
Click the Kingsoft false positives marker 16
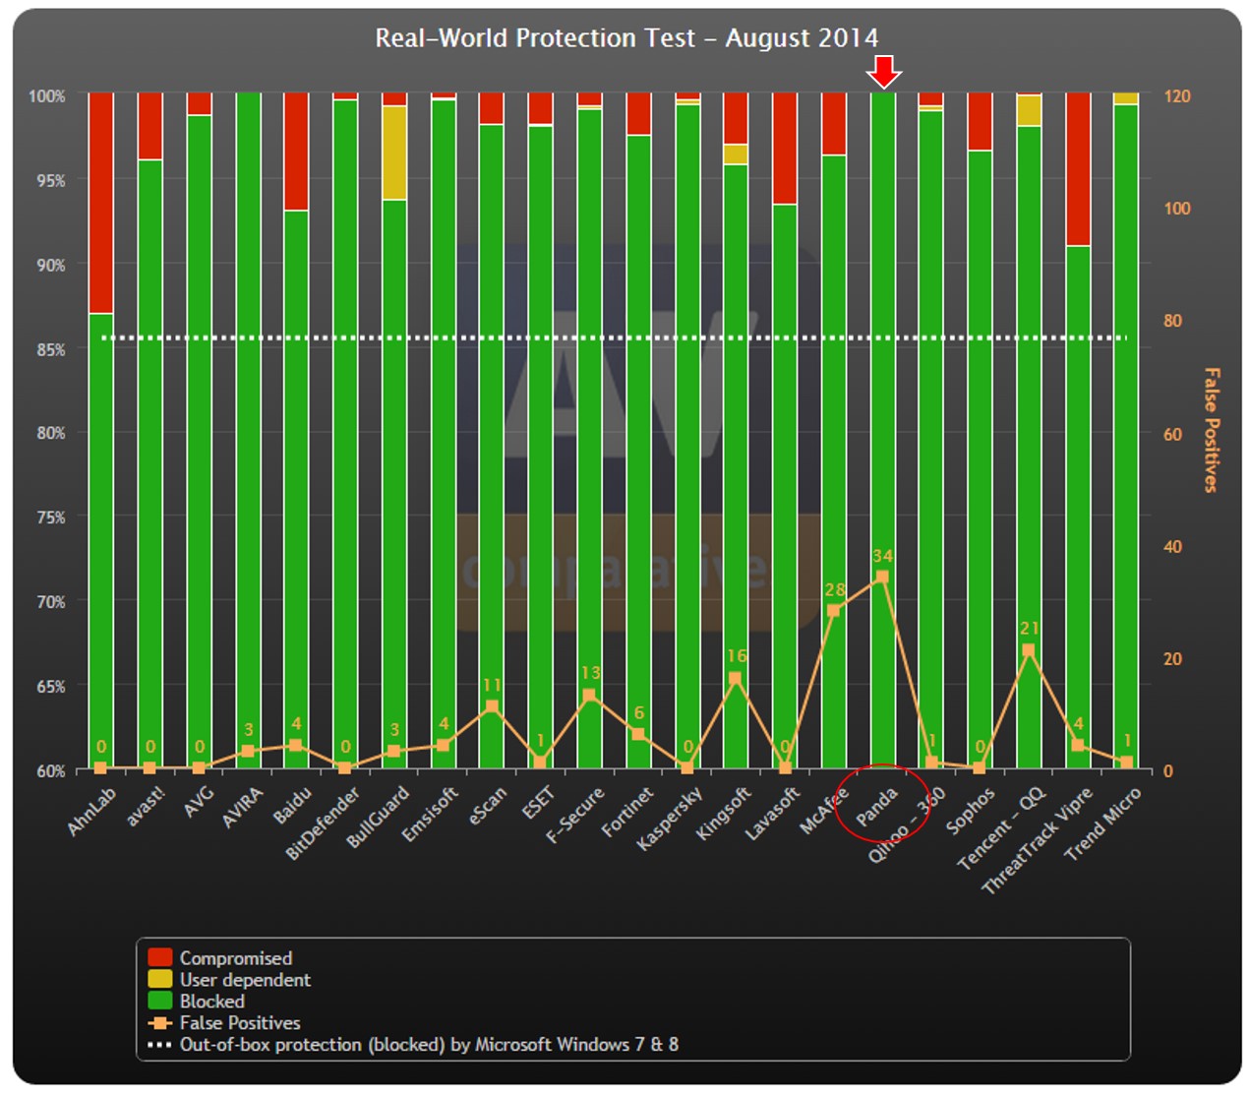click(735, 679)
